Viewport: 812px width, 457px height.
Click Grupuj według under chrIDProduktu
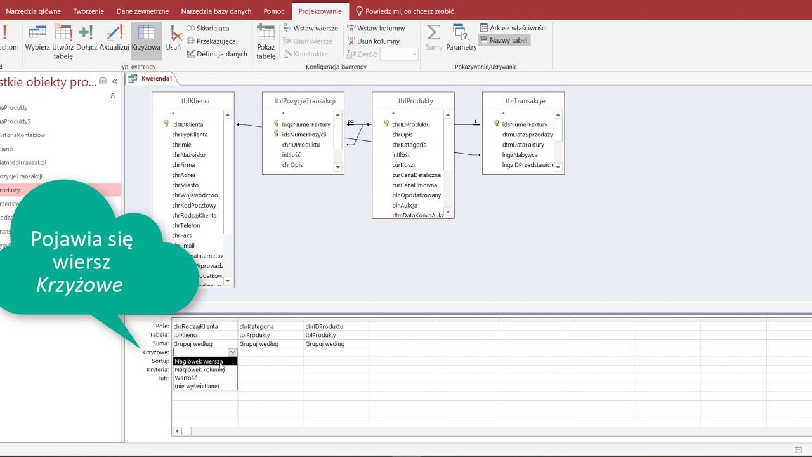tap(337, 344)
